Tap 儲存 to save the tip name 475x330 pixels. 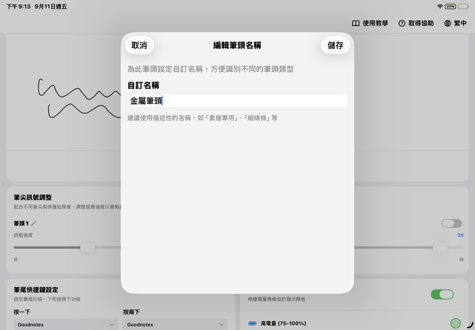[x=336, y=46]
